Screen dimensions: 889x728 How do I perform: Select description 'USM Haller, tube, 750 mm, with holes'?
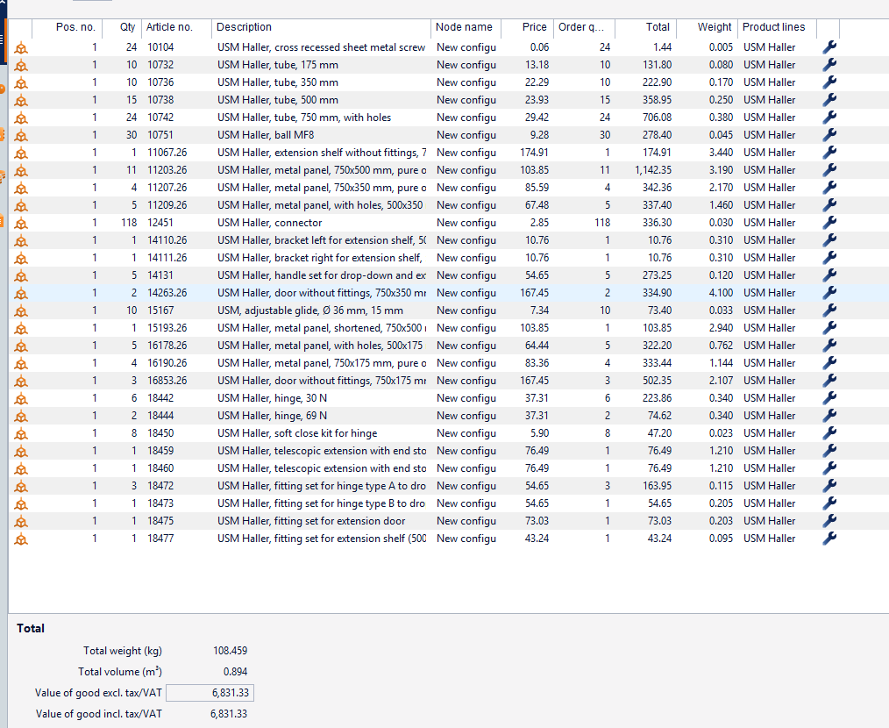[x=304, y=118]
